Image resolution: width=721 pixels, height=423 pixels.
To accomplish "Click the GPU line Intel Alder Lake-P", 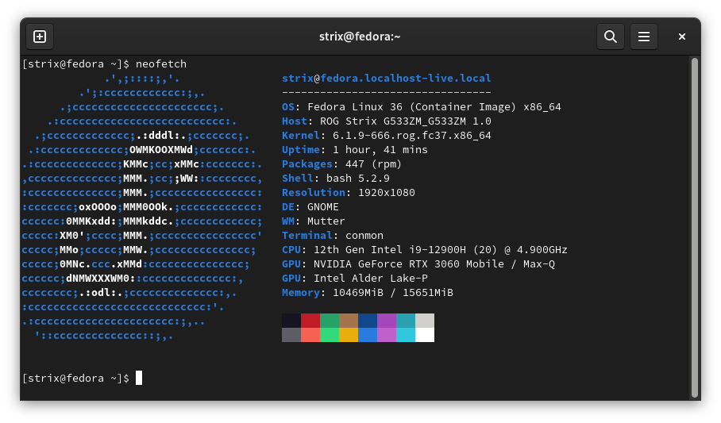I will click(354, 279).
